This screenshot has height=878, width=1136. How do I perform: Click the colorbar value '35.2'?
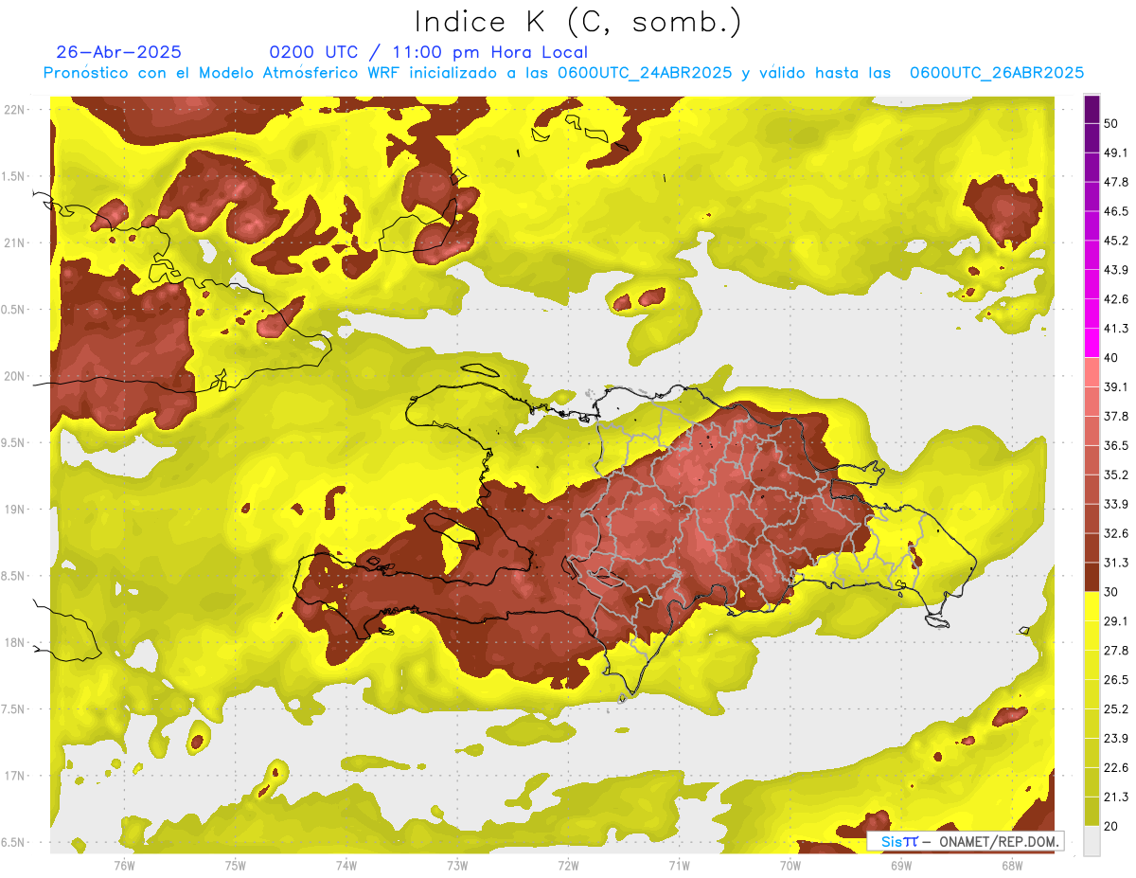(x=1116, y=475)
